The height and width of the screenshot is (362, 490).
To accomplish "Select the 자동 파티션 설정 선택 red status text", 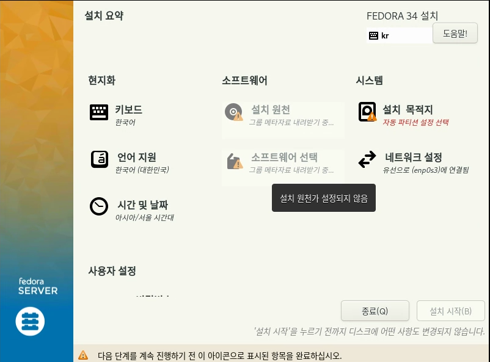I will point(415,122).
